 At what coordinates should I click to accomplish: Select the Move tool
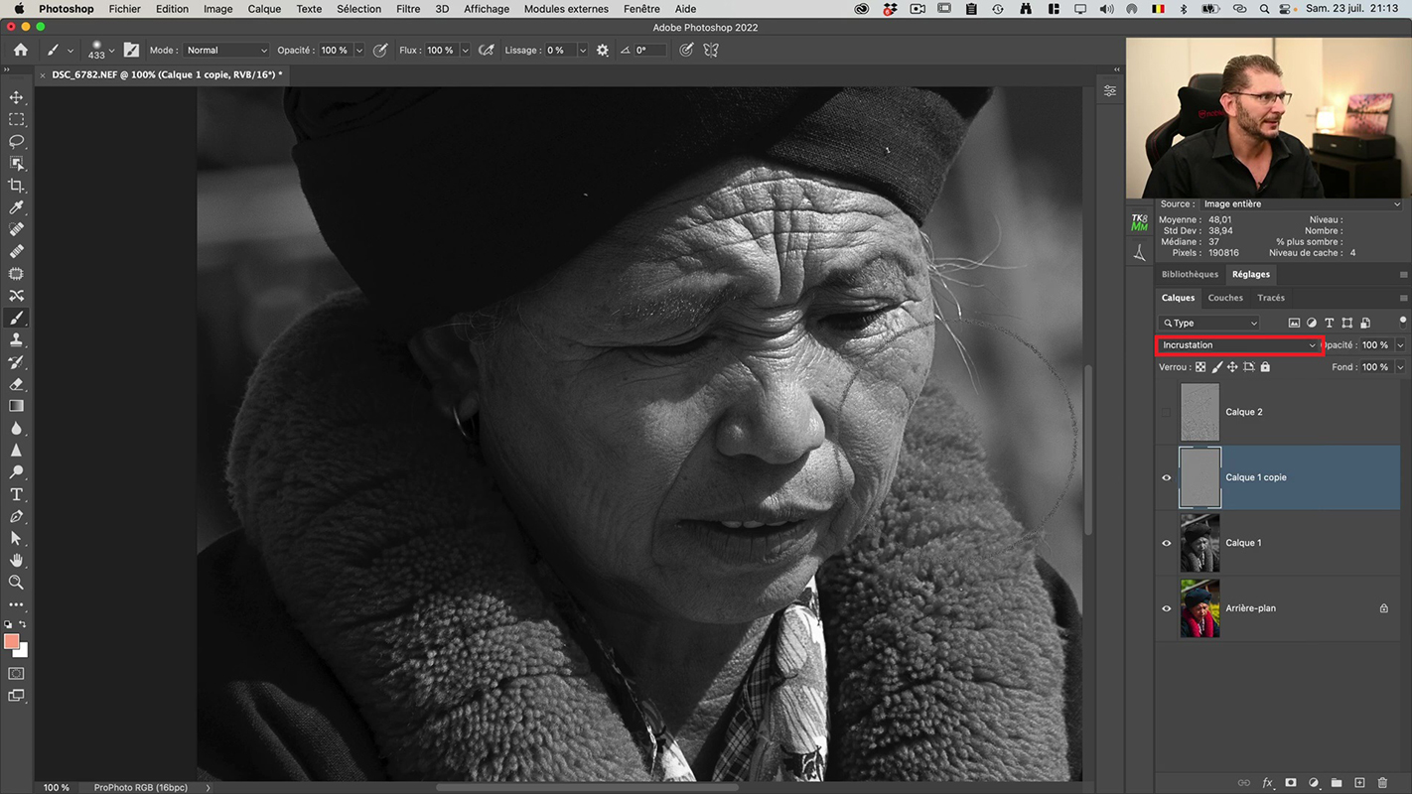(16, 97)
